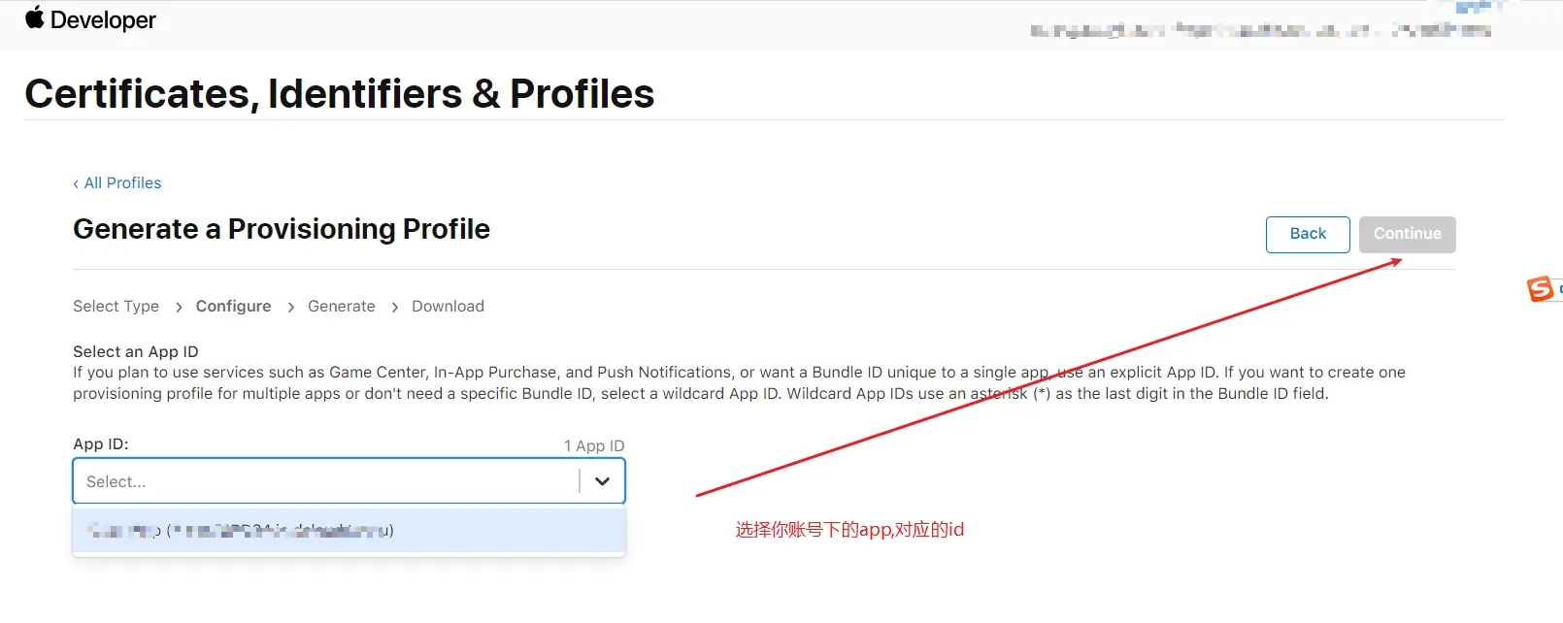Jump to the Generate step
The height and width of the screenshot is (623, 1563).
[341, 307]
